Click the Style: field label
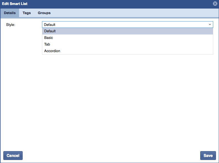This screenshot has width=219, height=163. (11, 25)
